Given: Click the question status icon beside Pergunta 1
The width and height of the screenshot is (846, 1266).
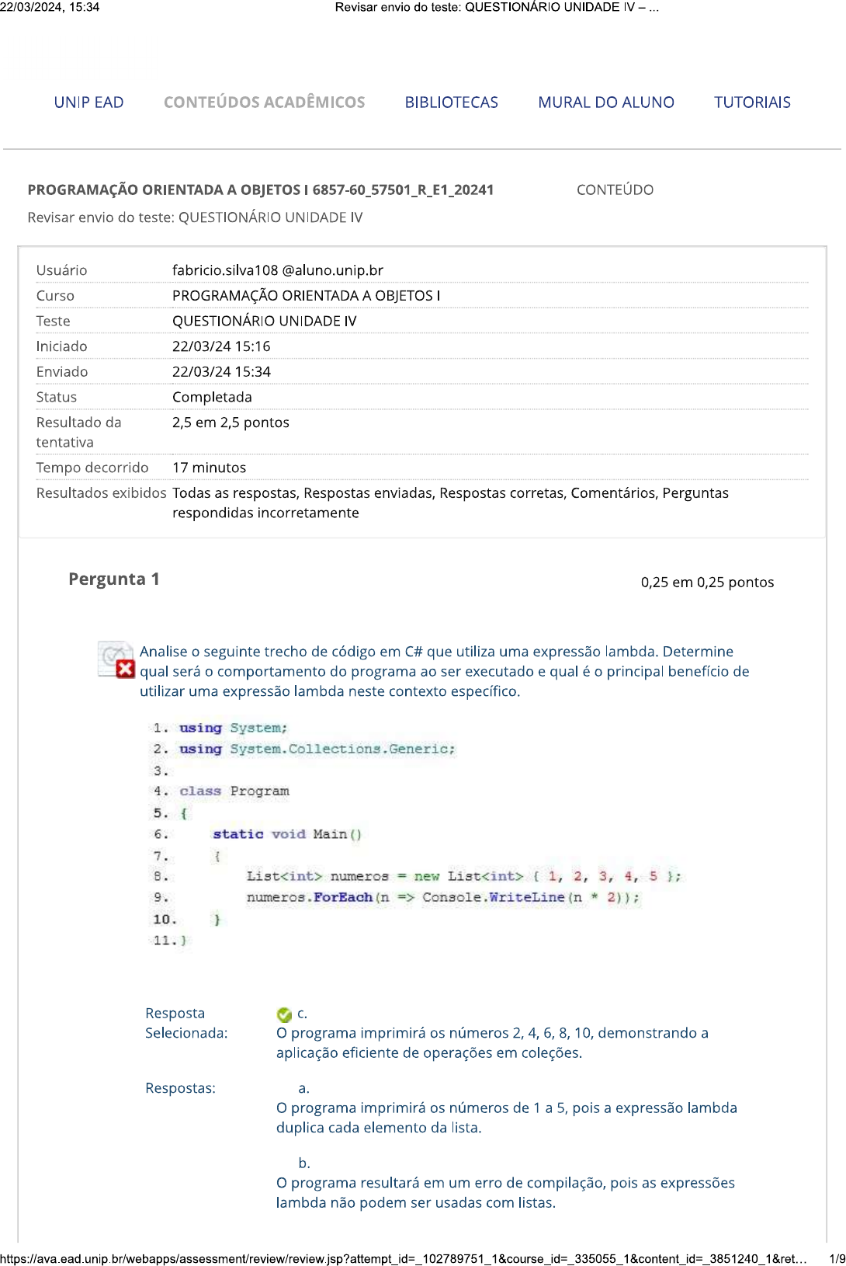Looking at the screenshot, I should [x=116, y=659].
